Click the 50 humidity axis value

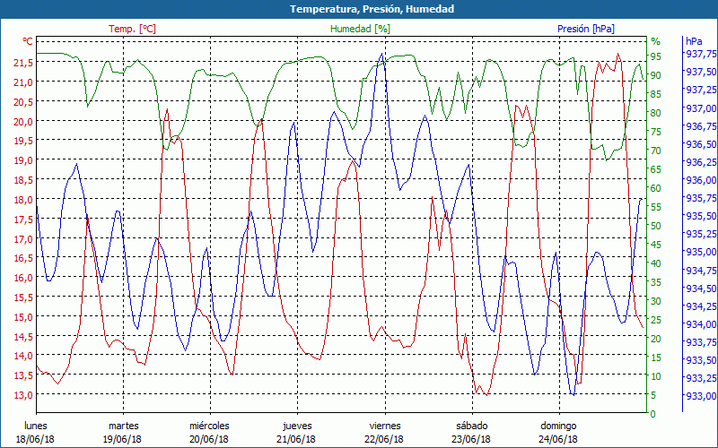(x=656, y=226)
